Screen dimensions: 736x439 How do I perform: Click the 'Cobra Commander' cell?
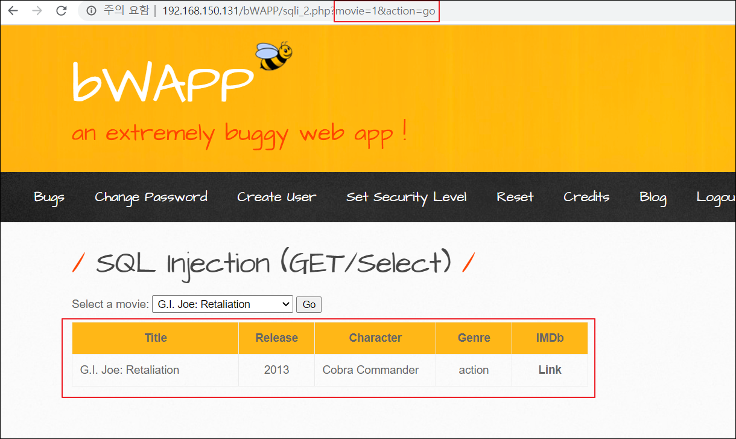click(375, 370)
